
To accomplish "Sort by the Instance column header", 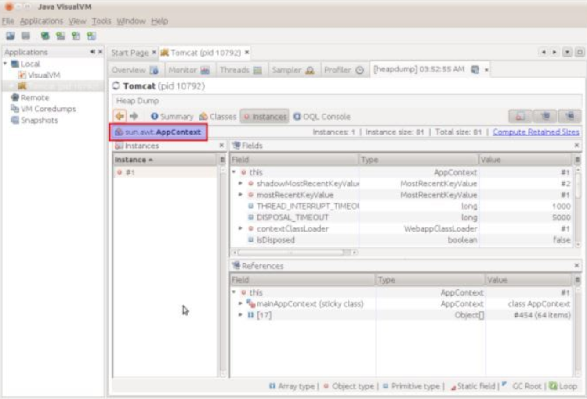I will 166,160.
